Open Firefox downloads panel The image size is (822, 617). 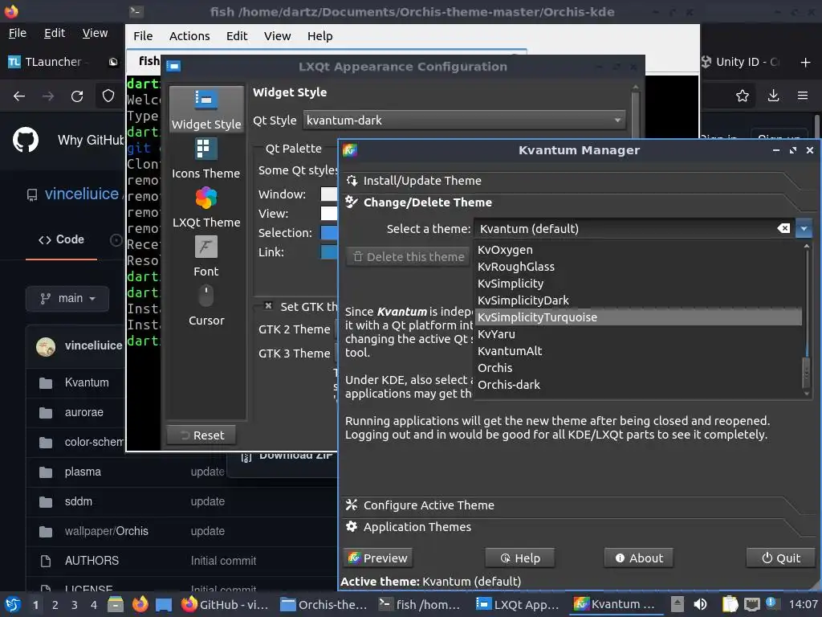coord(773,96)
